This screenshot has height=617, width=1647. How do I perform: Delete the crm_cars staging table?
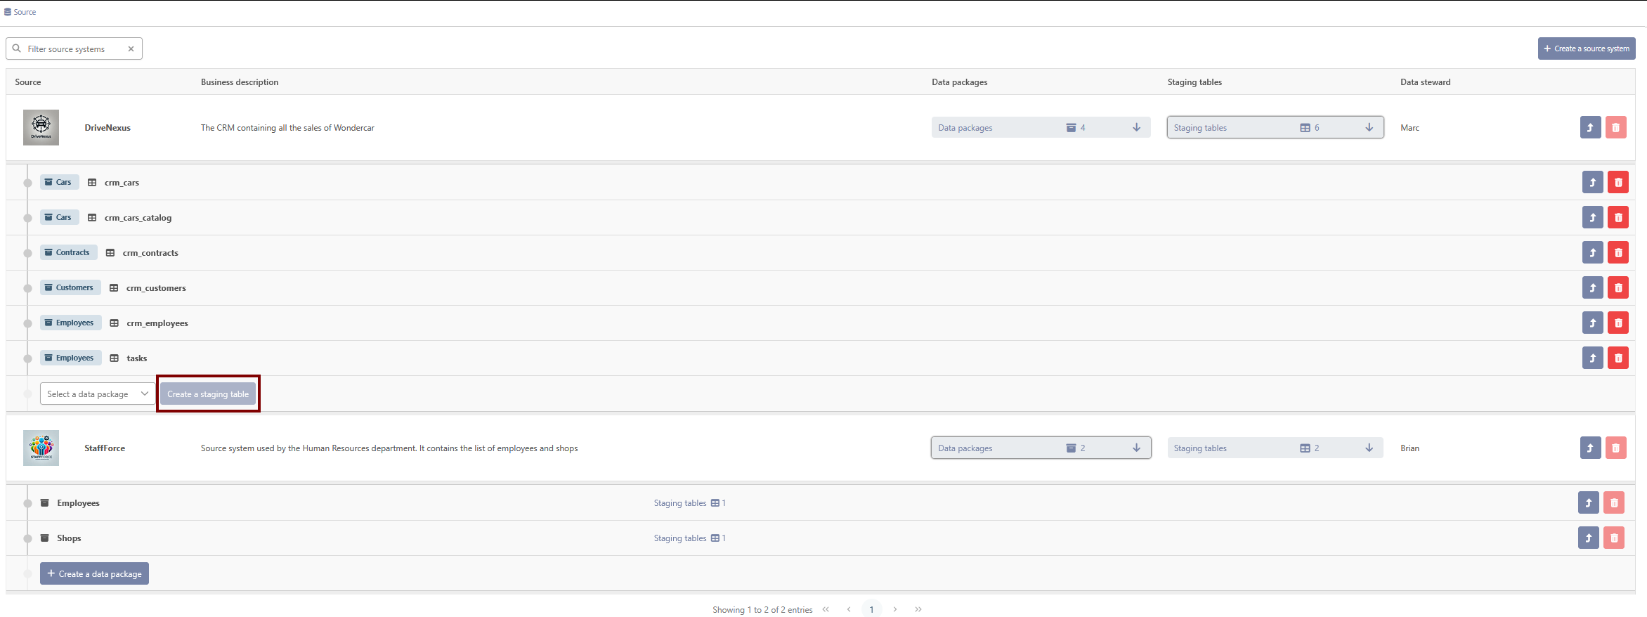[x=1617, y=182]
